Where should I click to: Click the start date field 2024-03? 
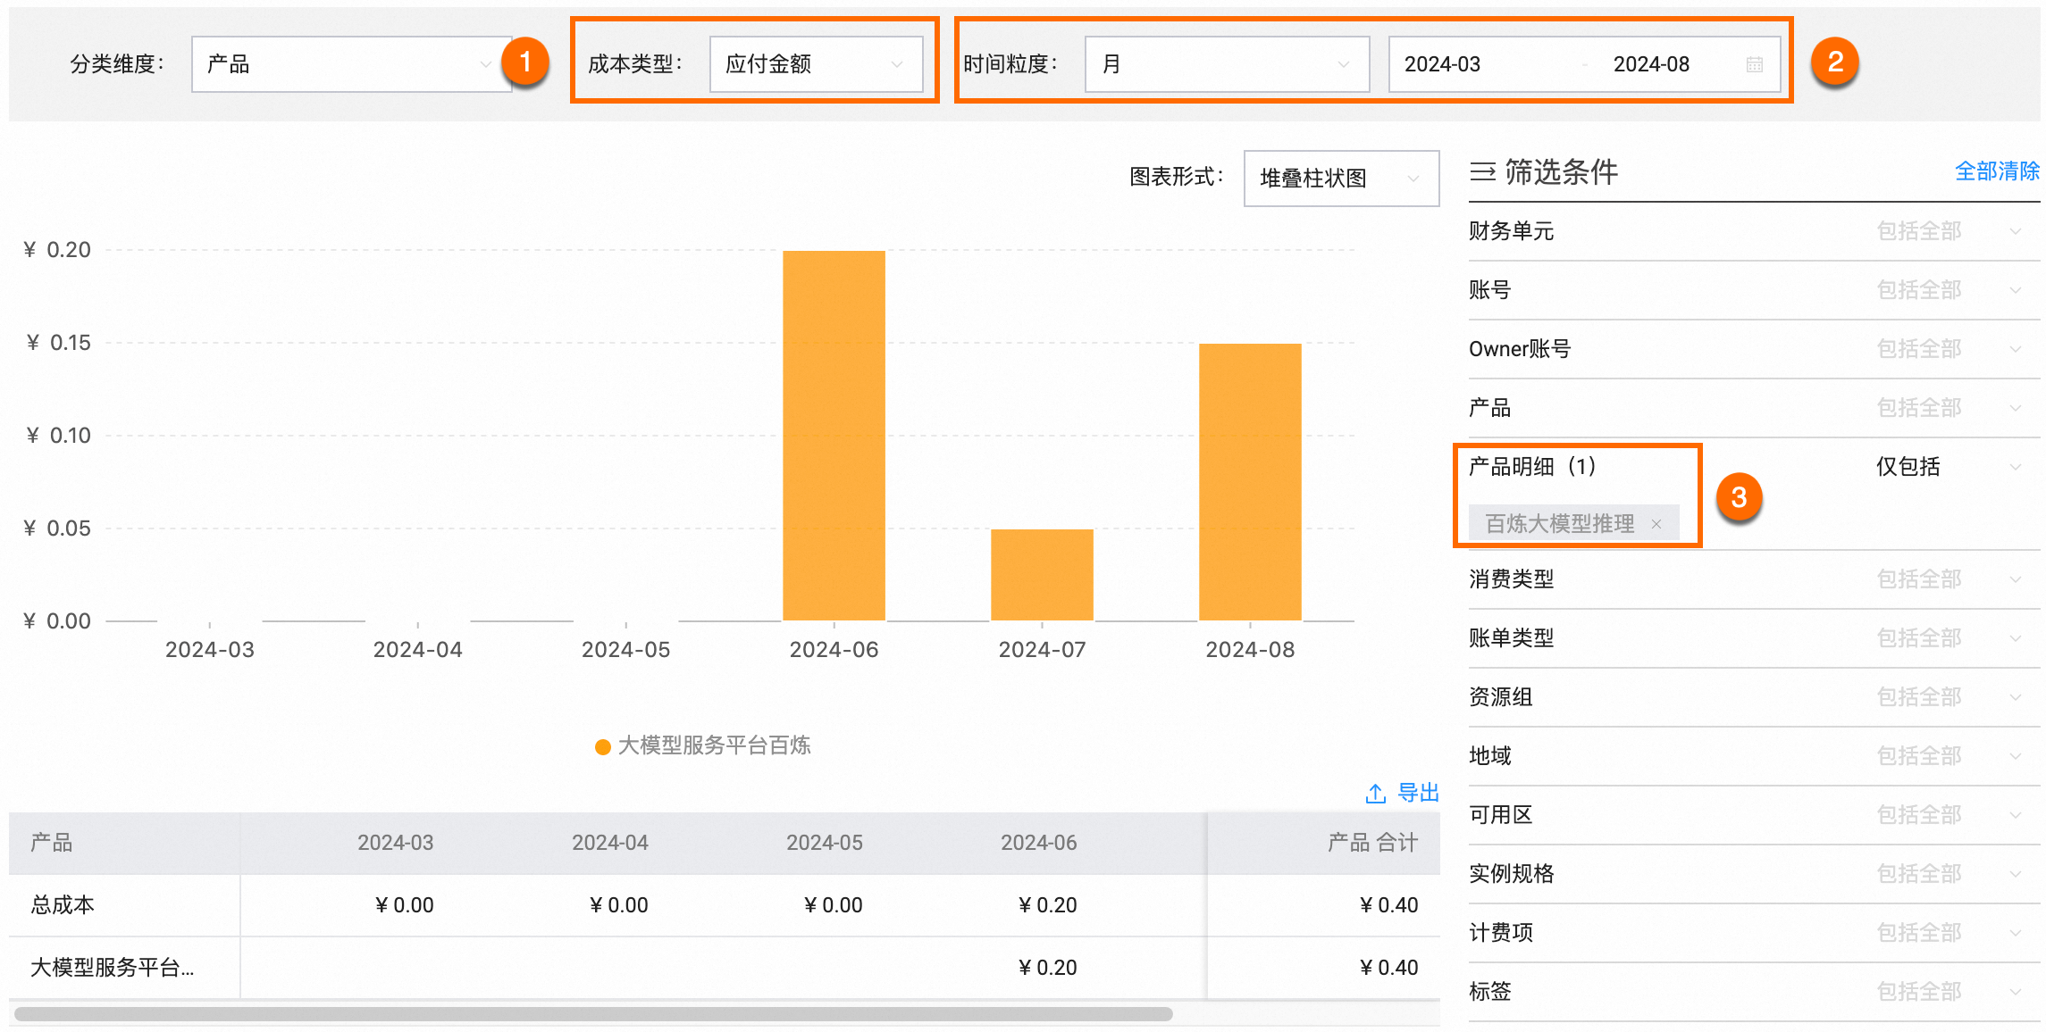click(x=1442, y=64)
